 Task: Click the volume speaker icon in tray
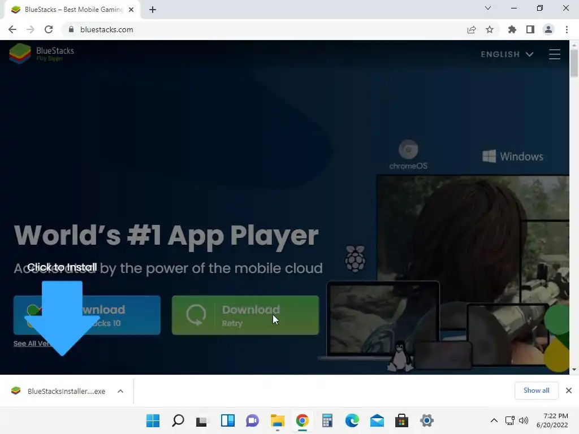tap(523, 420)
